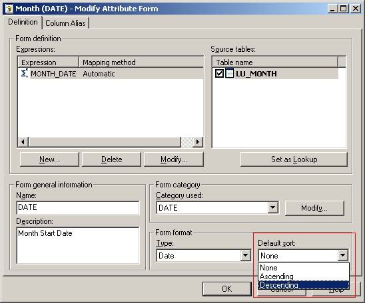The image size is (365, 303).
Task: Expand the form format Type dropdown
Action: [x=245, y=255]
